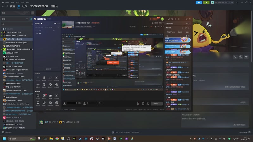The image size is (253, 142).
Task: Open File Explorer from the taskbar
Action: pos(51,139)
